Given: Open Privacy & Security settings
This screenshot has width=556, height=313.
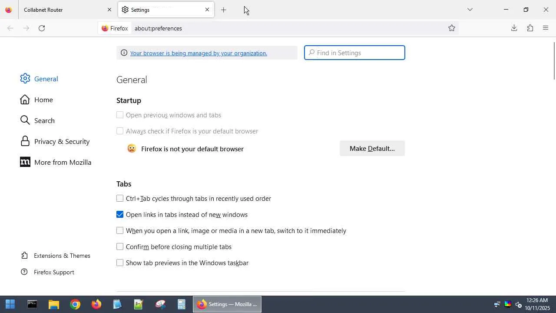Looking at the screenshot, I should 55,141.
